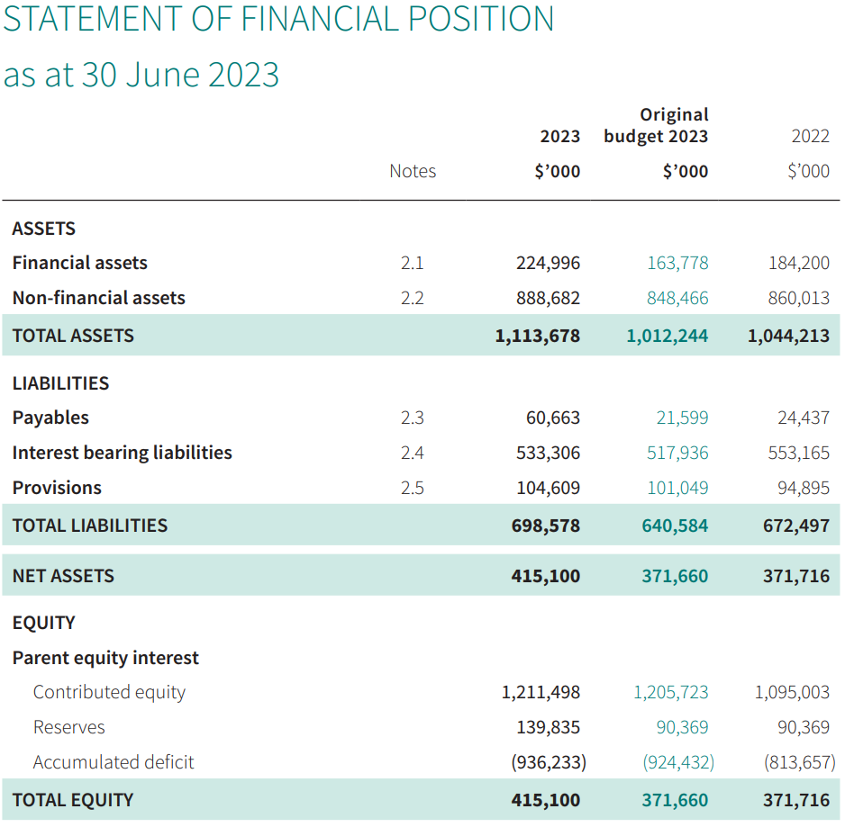845x827 pixels.
Task: Select the Accumulated deficit 2023 value
Action: (549, 762)
